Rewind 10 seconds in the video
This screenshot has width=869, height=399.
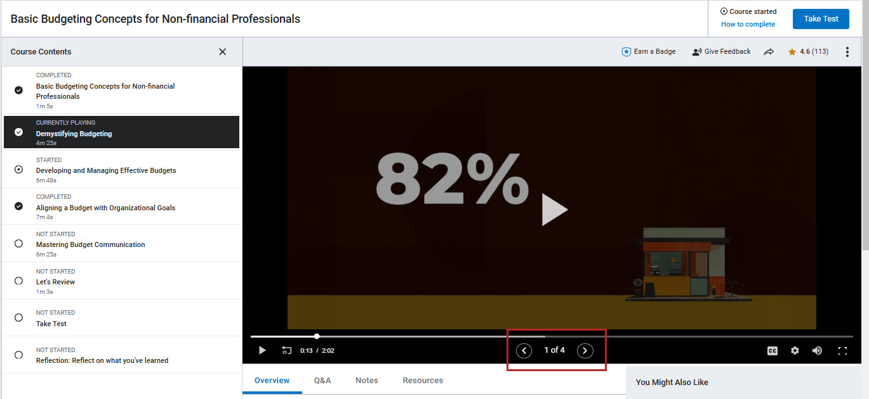coord(287,350)
